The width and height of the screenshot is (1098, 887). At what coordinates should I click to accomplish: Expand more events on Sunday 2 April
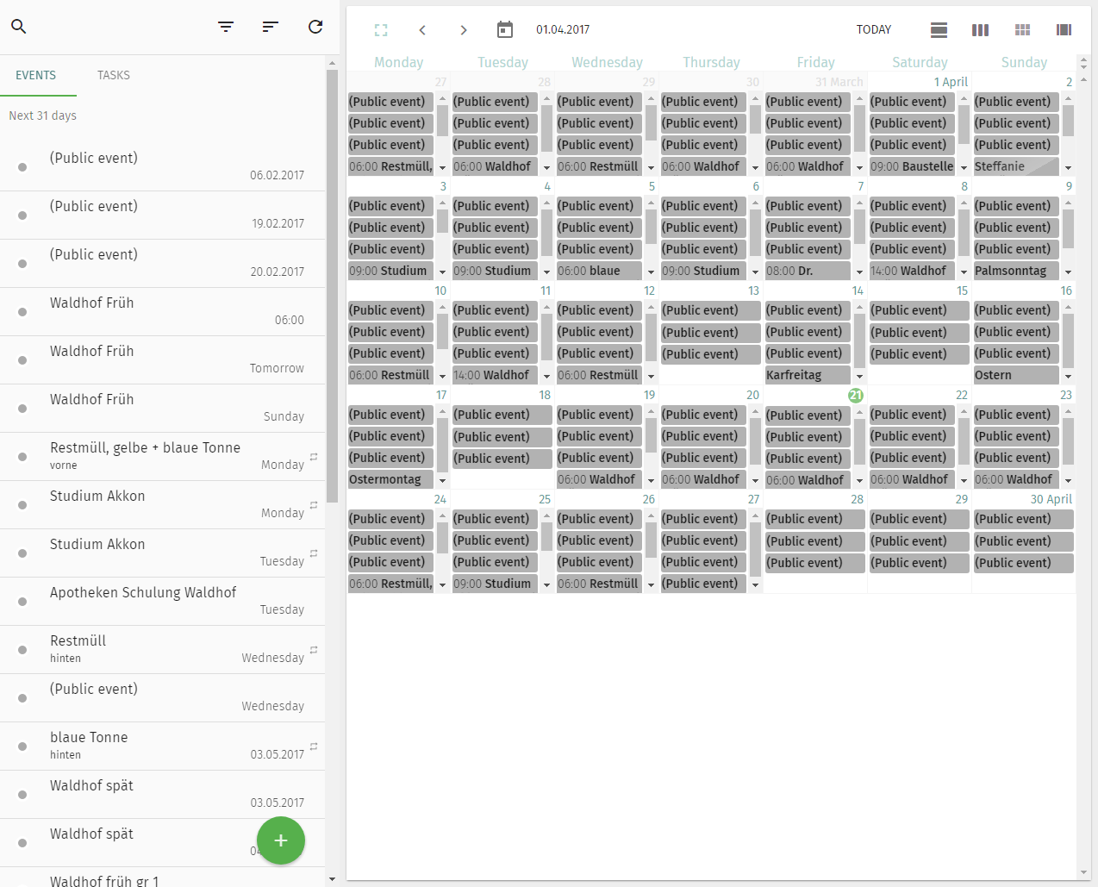click(x=1068, y=168)
